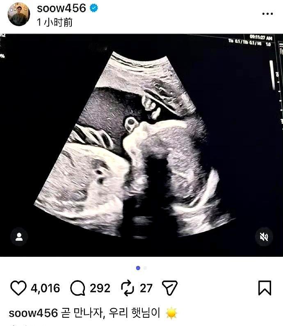Show tagged people via person icon
The height and width of the screenshot is (326, 283).
[19, 237]
